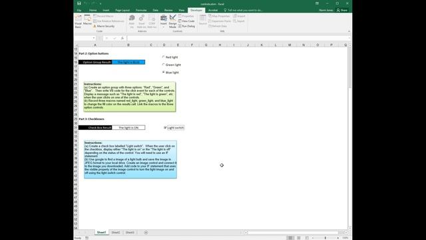Open control Properties
This screenshot has height=240, width=426.
pyautogui.click(x=186, y=16)
